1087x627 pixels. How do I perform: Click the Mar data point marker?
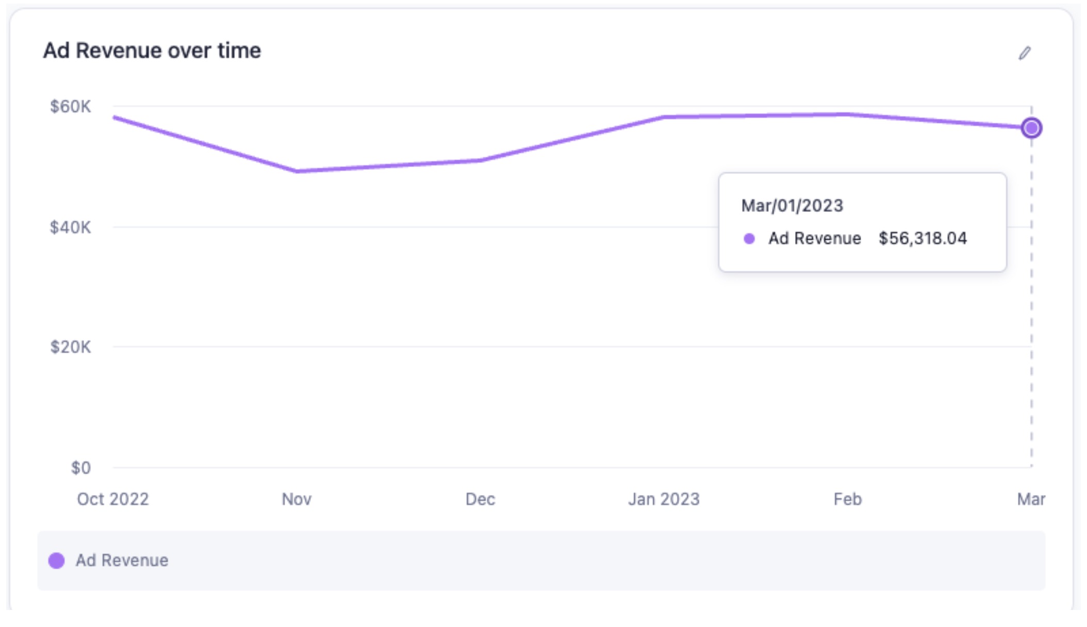(1031, 128)
